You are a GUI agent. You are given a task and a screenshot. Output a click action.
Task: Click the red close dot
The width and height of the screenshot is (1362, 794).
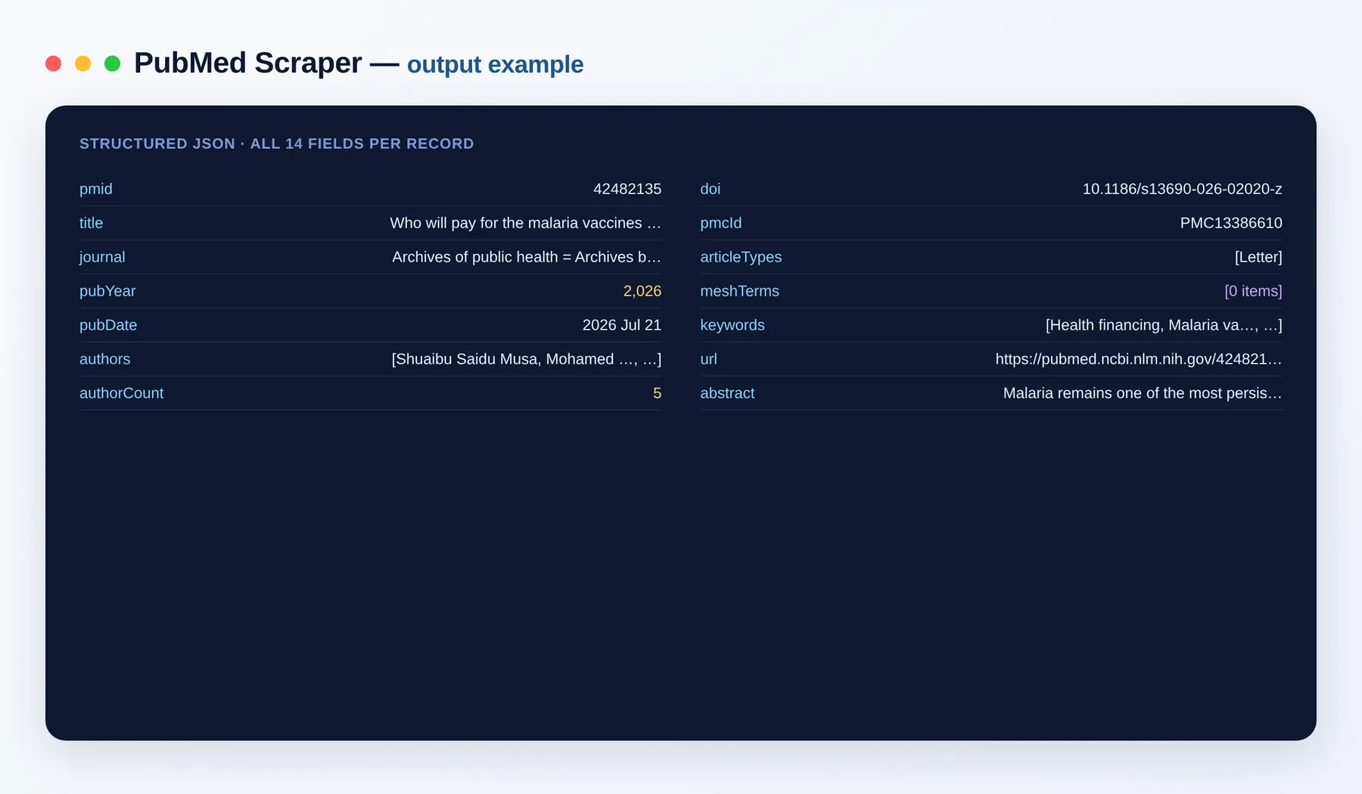pos(53,64)
